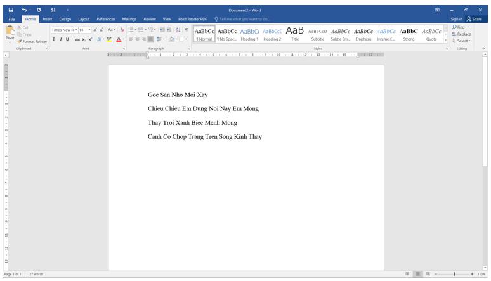Screen dimensions: 491x281
Task: Toggle Show/Hide paragraph marks
Action: tap(186, 30)
